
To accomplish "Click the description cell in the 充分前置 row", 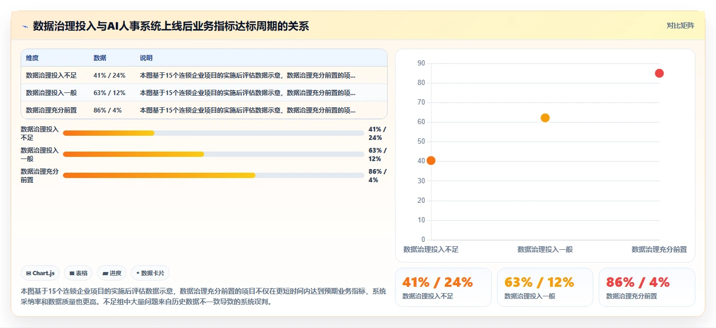I will (247, 110).
